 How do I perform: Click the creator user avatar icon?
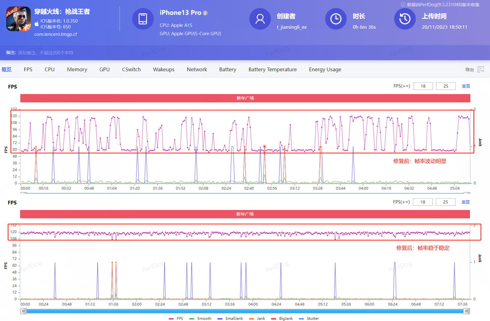[260, 19]
